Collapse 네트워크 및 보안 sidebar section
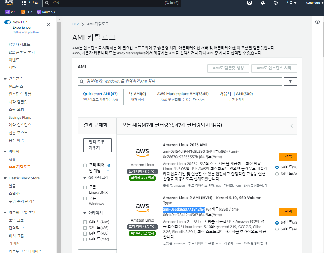This screenshot has width=324, height=253. point(5,213)
